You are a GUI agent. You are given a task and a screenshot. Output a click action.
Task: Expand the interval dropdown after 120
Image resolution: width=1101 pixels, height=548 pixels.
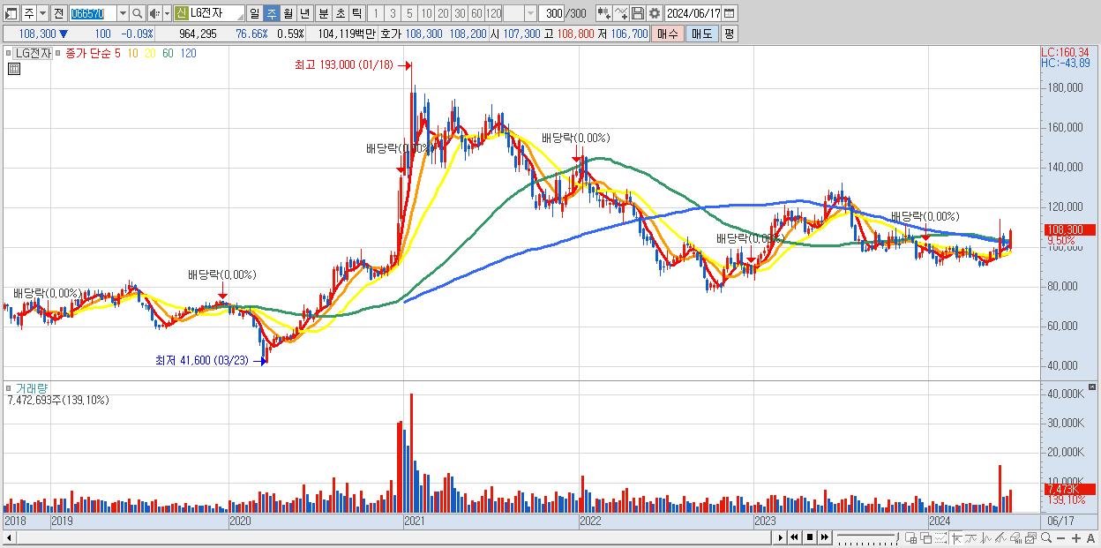point(530,13)
